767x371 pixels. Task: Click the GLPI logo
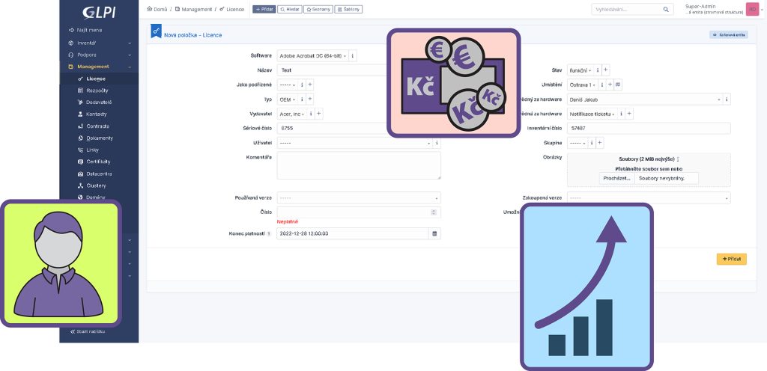tap(99, 10)
